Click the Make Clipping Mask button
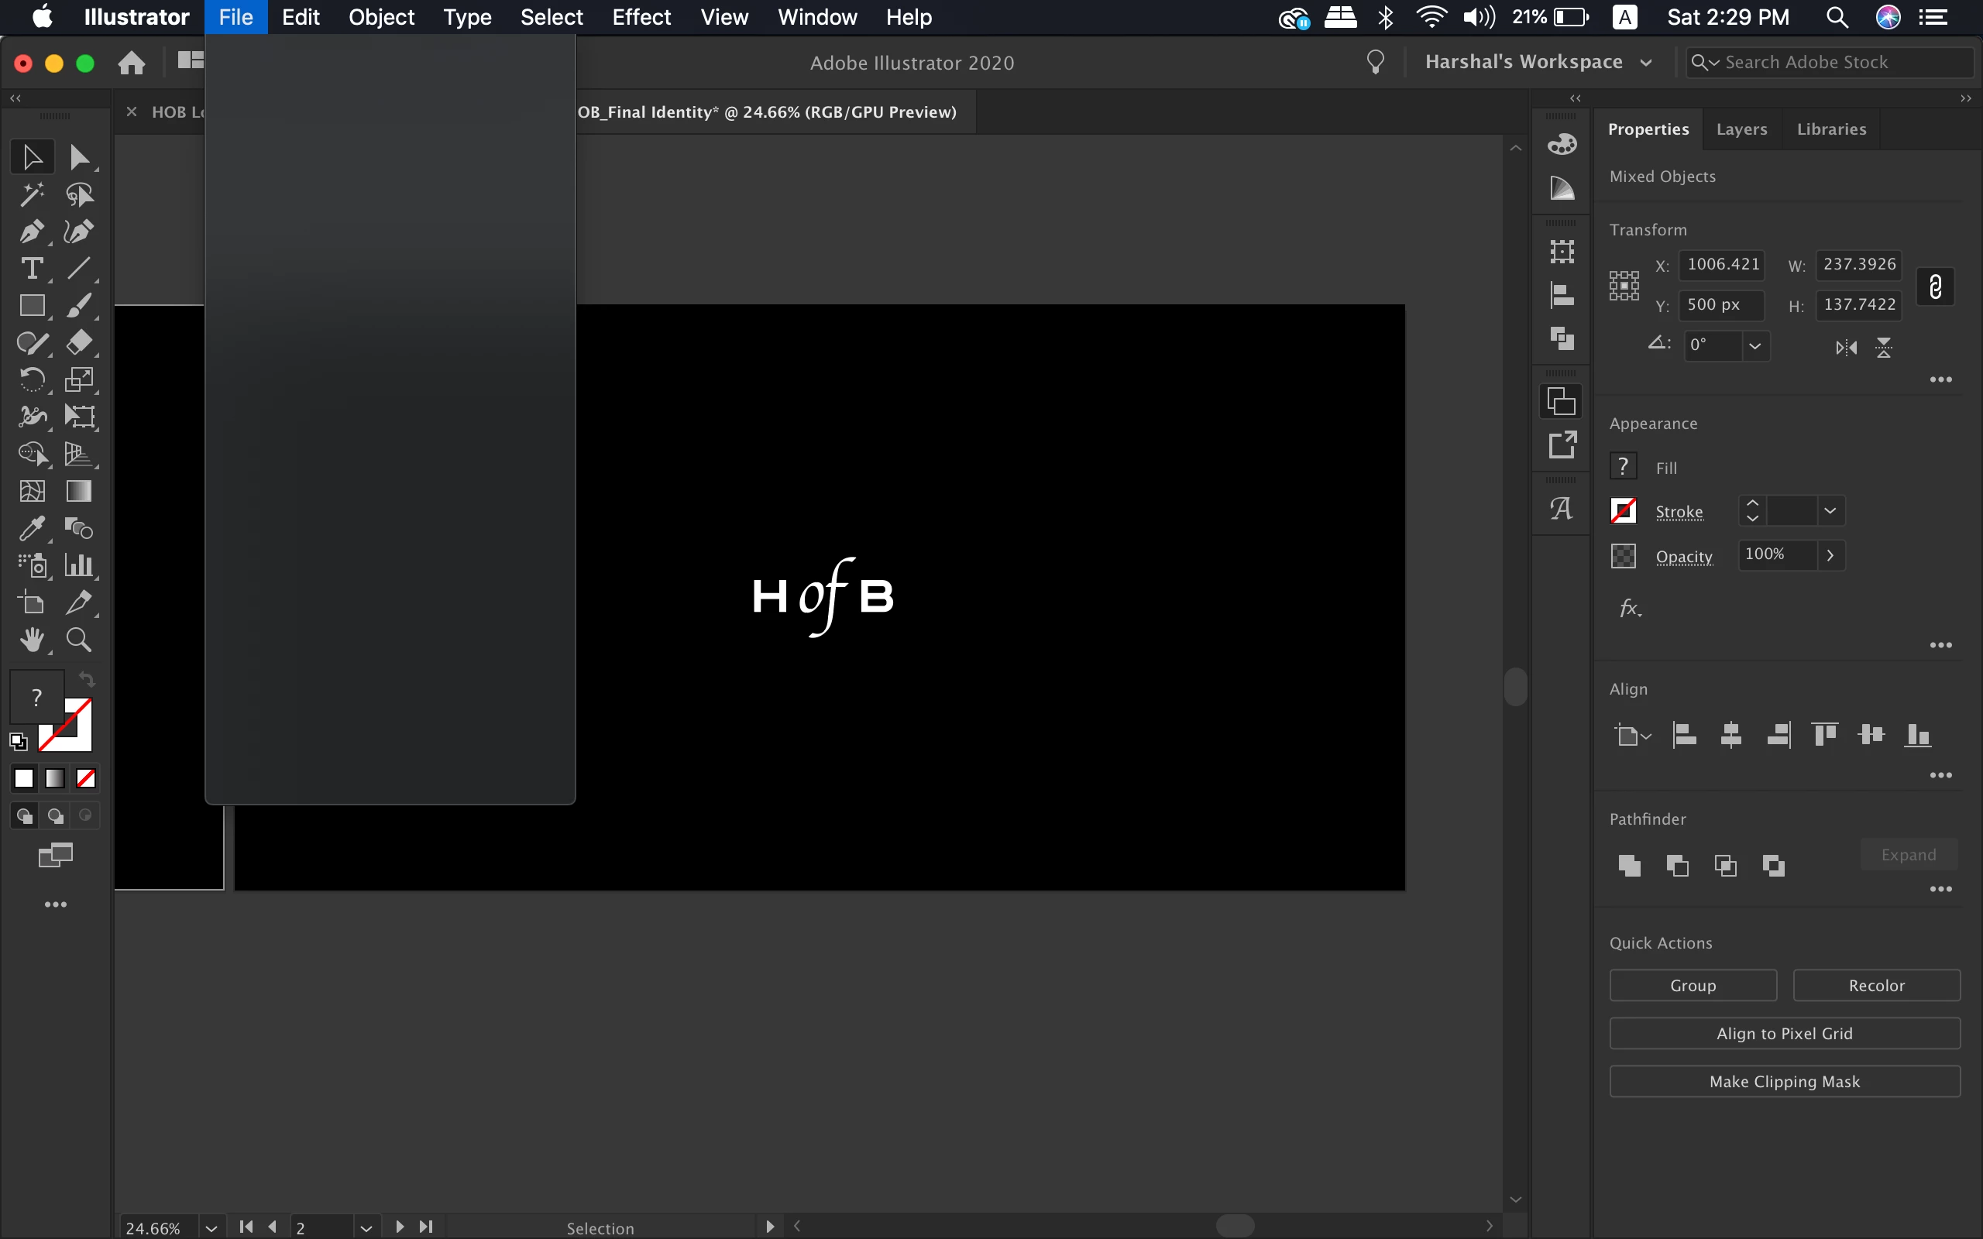Image resolution: width=1983 pixels, height=1239 pixels. coord(1784,1082)
